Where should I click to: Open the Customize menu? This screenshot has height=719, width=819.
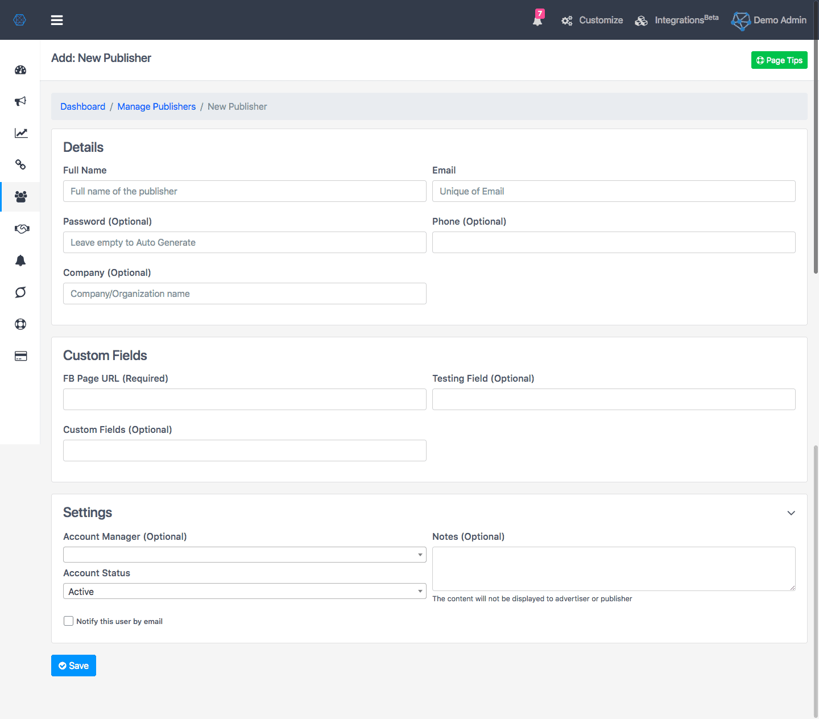[x=592, y=20]
